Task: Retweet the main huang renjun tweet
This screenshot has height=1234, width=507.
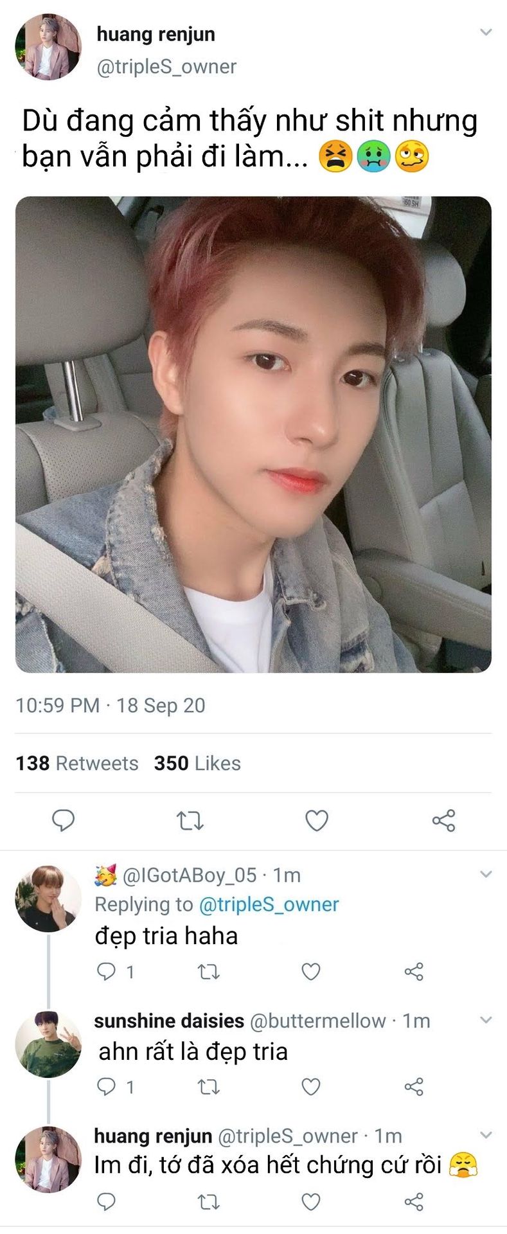Action: (190, 821)
